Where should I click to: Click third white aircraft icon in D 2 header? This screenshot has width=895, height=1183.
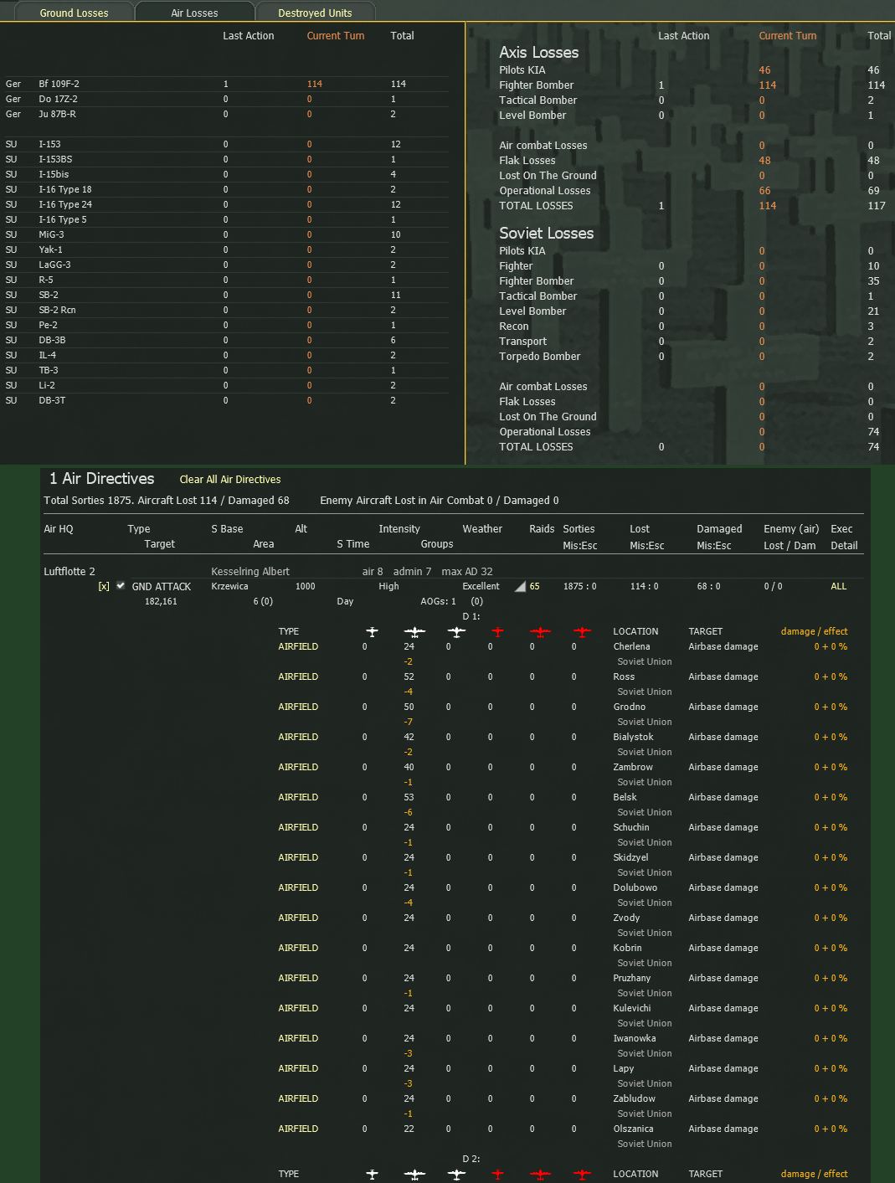tap(456, 1174)
